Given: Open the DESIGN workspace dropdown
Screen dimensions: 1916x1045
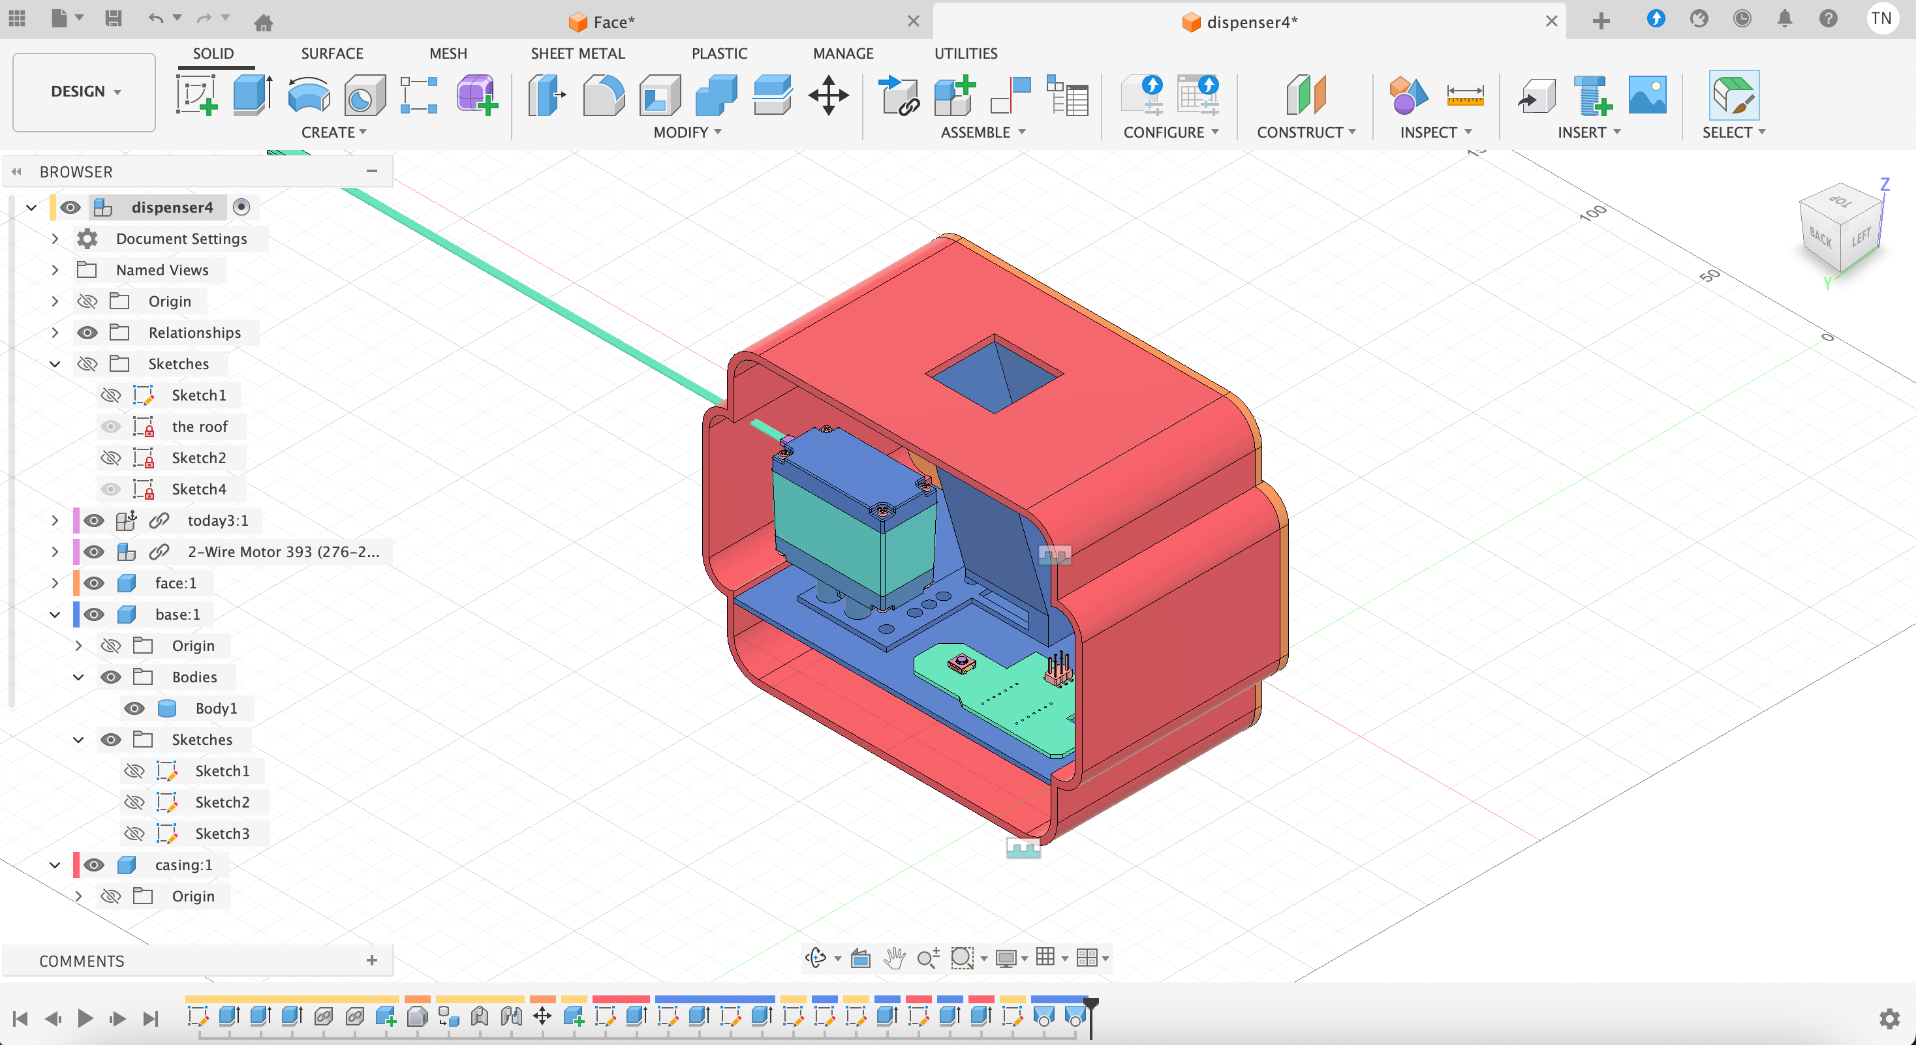Looking at the screenshot, I should (84, 91).
